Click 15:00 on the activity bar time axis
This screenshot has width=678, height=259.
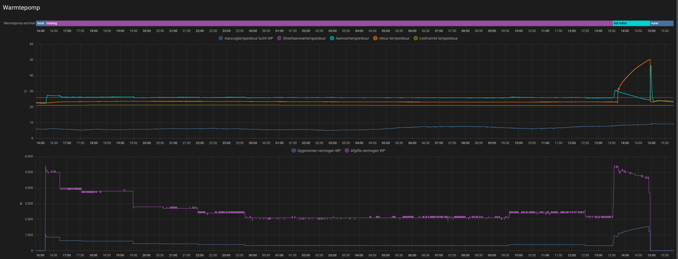(x=651, y=31)
